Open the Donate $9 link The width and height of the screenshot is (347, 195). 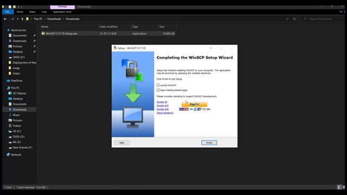pyautogui.click(x=162, y=102)
